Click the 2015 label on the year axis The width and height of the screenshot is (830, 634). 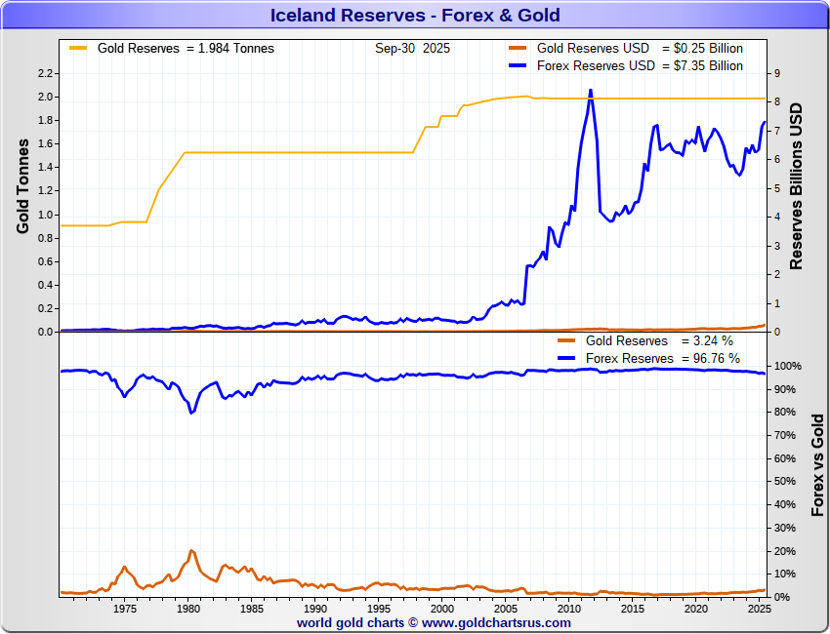[x=633, y=609]
